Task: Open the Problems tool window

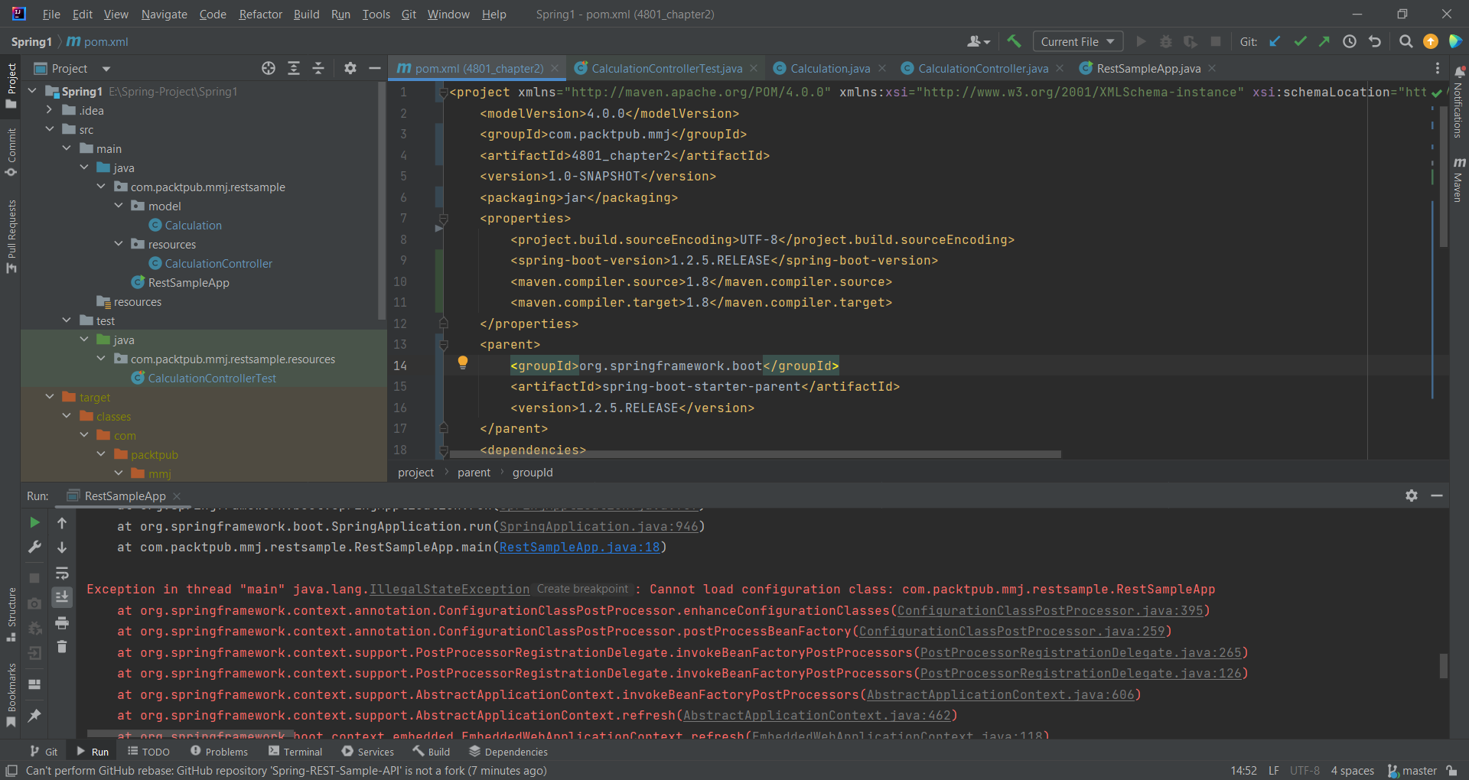Action: (x=219, y=752)
